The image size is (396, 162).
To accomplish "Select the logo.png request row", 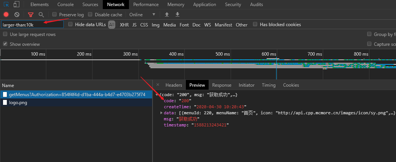I will (x=76, y=102).
